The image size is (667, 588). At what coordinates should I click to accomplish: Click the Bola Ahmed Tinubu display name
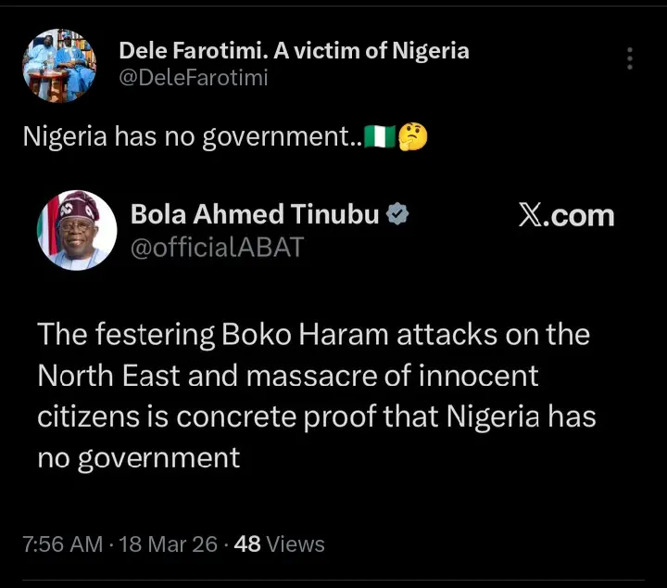[255, 215]
